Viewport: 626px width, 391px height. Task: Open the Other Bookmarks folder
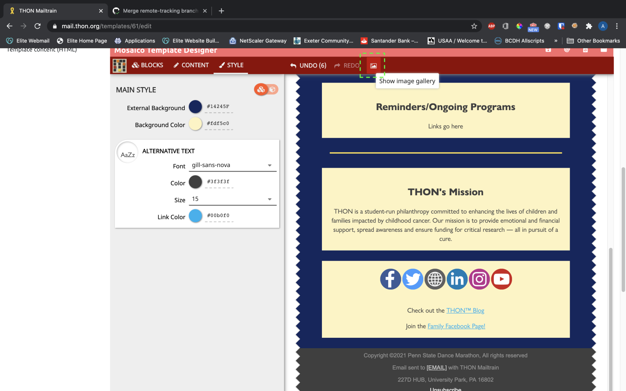tap(593, 41)
